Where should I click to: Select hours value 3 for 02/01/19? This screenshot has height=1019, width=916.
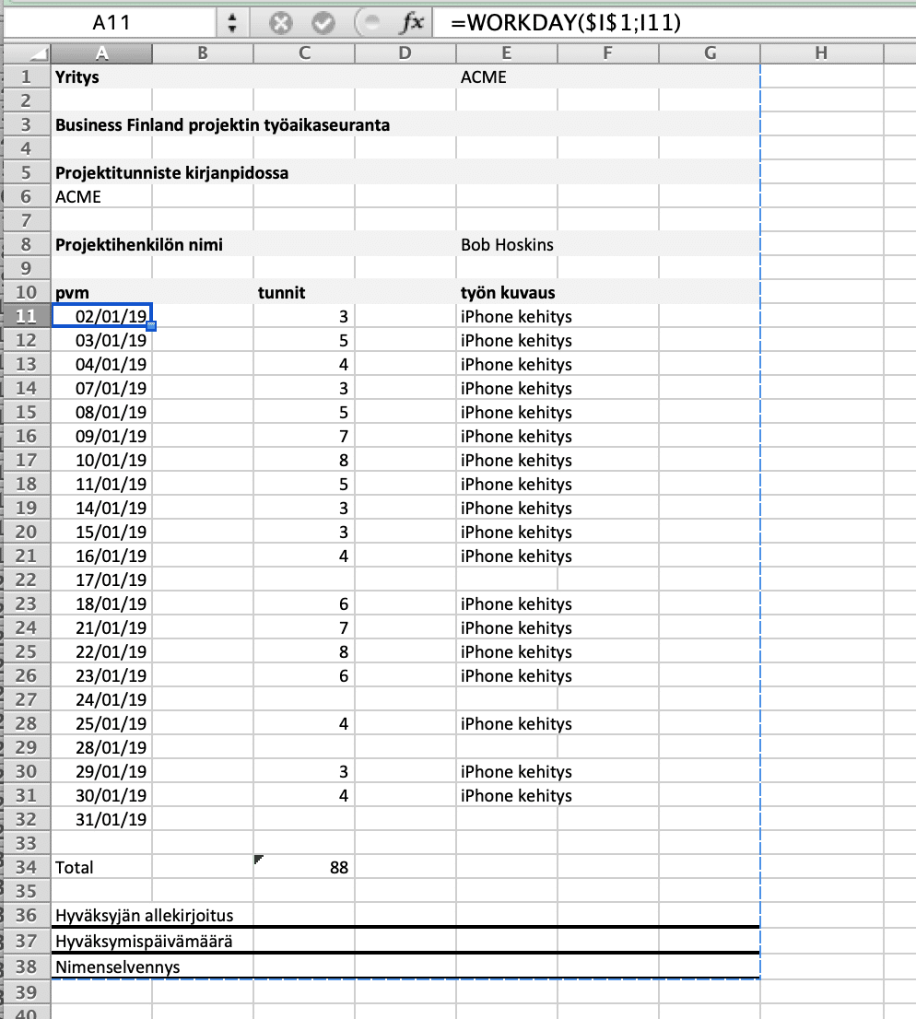coord(304,317)
